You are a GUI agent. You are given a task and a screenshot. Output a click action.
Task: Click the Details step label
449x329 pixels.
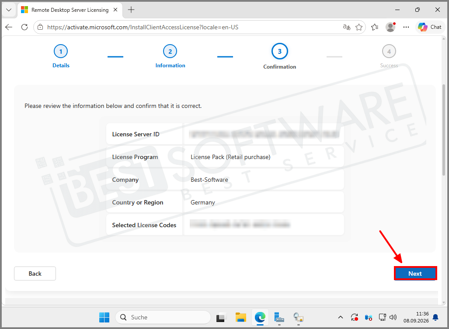click(61, 66)
